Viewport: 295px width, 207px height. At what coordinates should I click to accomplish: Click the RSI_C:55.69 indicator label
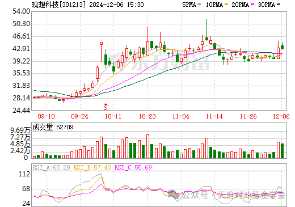(x=133, y=167)
